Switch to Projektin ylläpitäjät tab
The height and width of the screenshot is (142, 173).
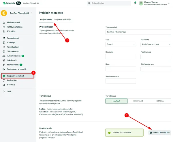[63, 20]
